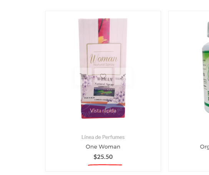
Task: Click the pink floral strip on the box
Action: [x=104, y=31]
